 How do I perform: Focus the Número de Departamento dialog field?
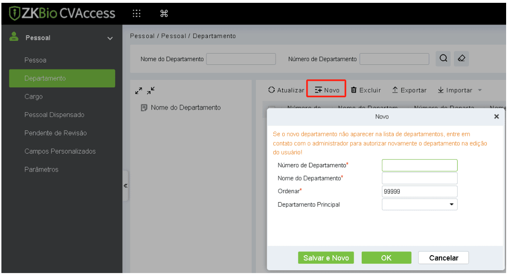click(x=420, y=165)
